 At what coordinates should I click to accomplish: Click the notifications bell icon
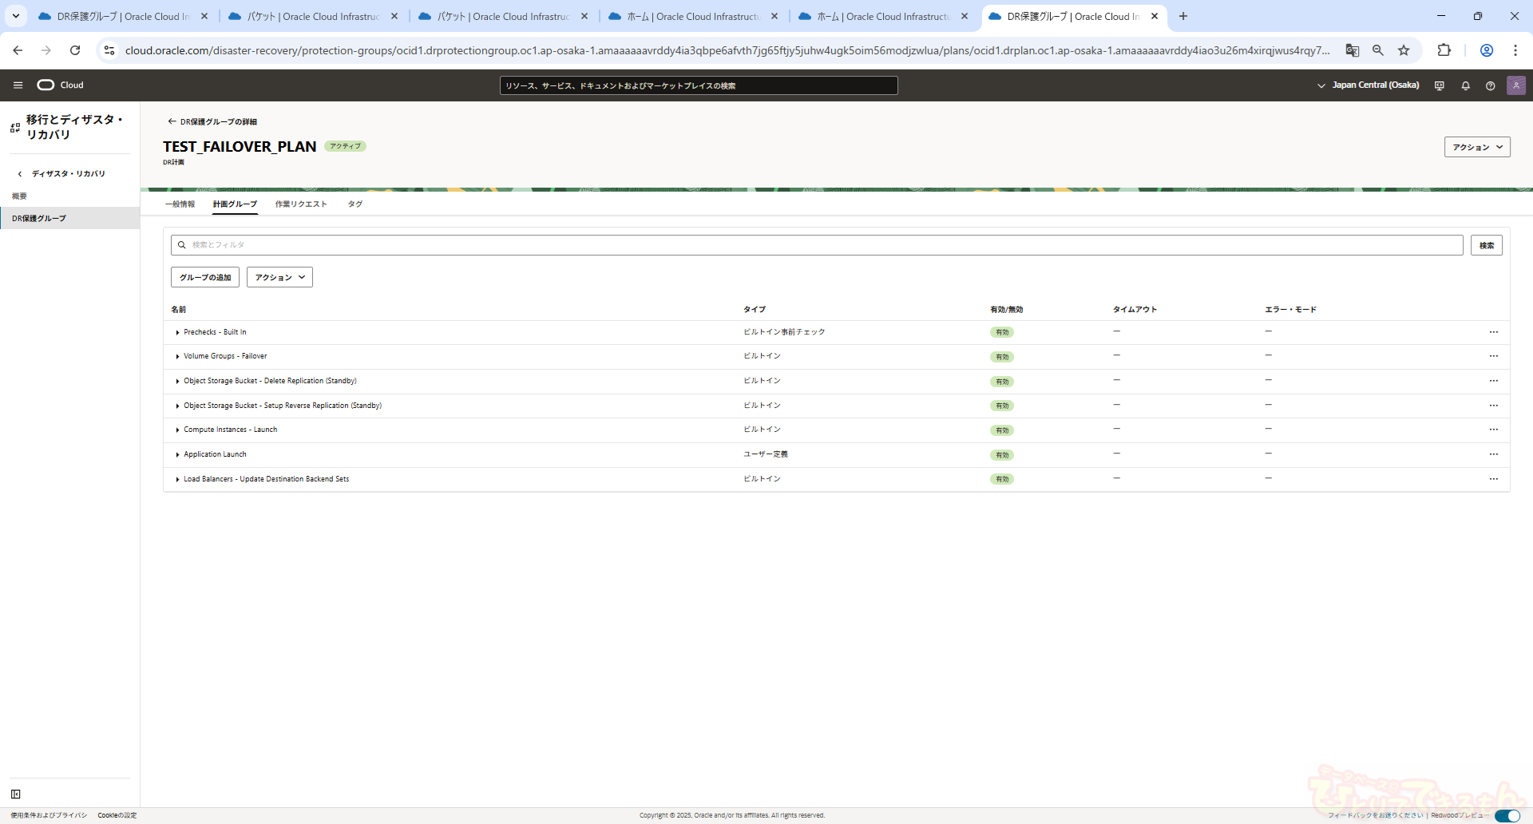[x=1465, y=85]
